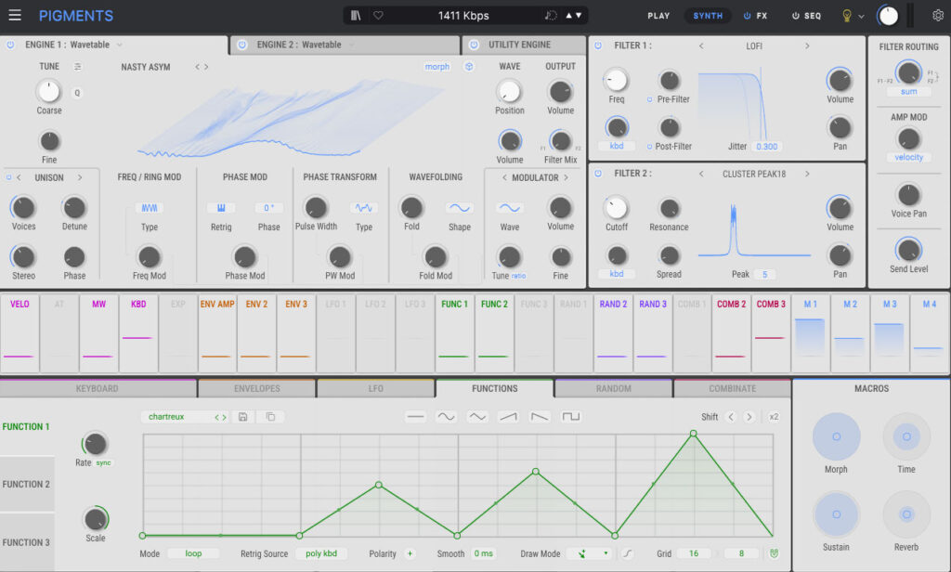This screenshot has width=951, height=572.
Task: Toggle Filter 2 power button
Action: [x=598, y=174]
